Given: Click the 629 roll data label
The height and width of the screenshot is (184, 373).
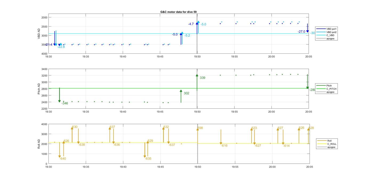Looking at the screenshot, I should coord(150,141).
